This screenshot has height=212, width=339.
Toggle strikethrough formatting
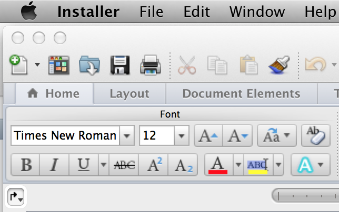pyautogui.click(x=124, y=165)
